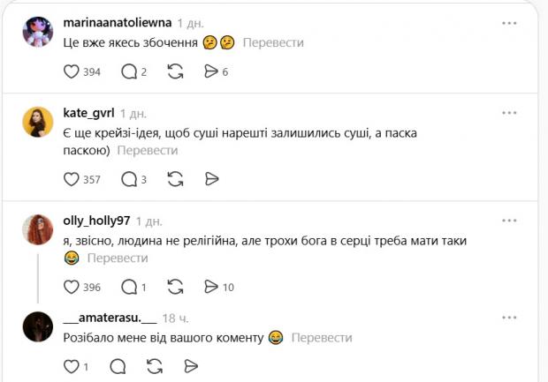The height and width of the screenshot is (382, 548).
Task: Reply to olly_holly97's comment
Action: point(129,287)
